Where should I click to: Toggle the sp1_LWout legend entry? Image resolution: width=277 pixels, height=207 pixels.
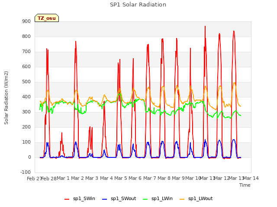pyautogui.click(x=196, y=198)
